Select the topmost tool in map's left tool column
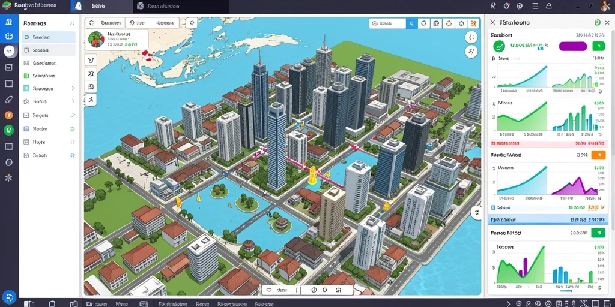The height and width of the screenshot is (307, 615). tap(91, 61)
